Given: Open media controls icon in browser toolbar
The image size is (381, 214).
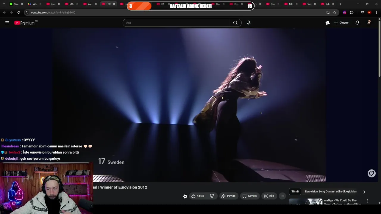Looking at the screenshot, I should 362,12.
